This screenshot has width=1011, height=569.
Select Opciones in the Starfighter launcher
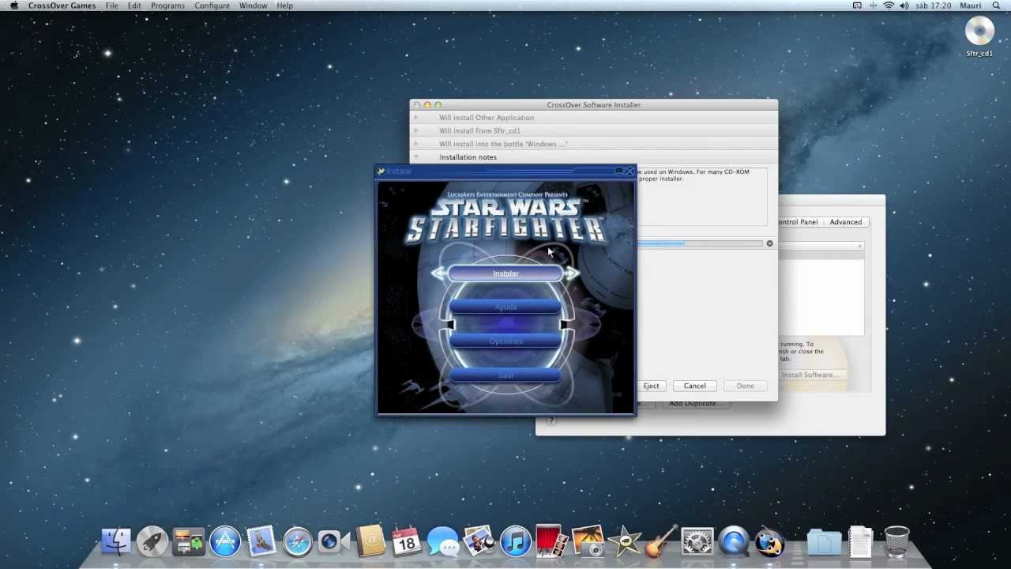click(x=505, y=341)
